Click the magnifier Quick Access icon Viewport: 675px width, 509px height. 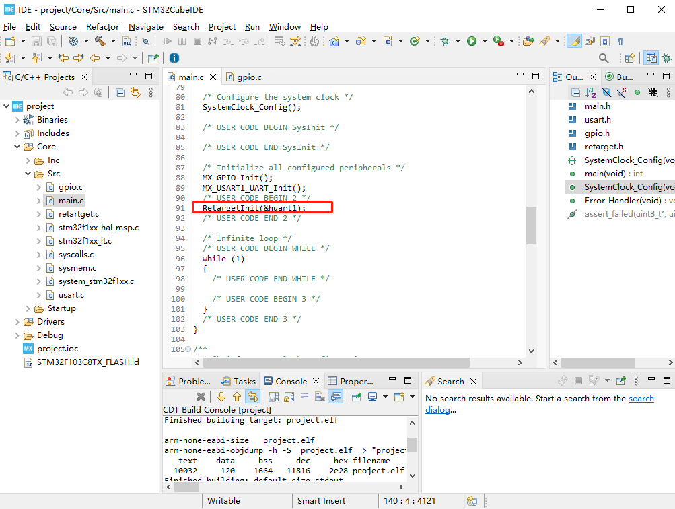click(604, 58)
